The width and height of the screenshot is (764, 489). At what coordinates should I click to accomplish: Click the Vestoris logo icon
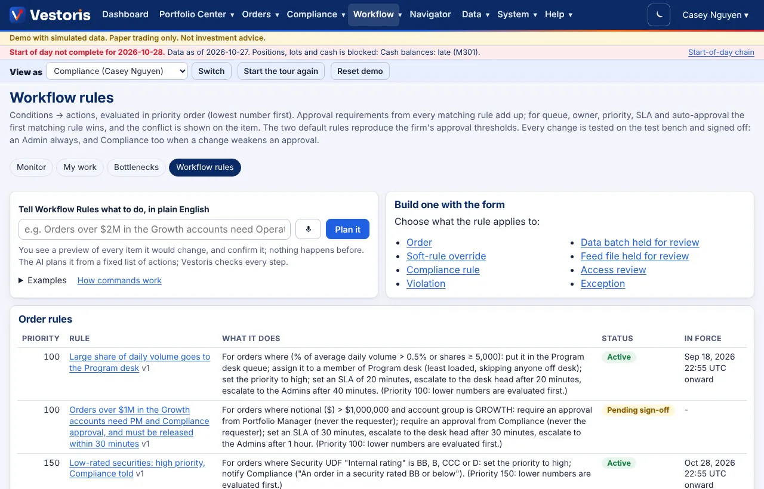coord(17,14)
